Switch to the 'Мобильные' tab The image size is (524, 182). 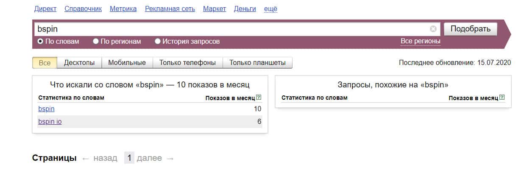pyautogui.click(x=127, y=63)
